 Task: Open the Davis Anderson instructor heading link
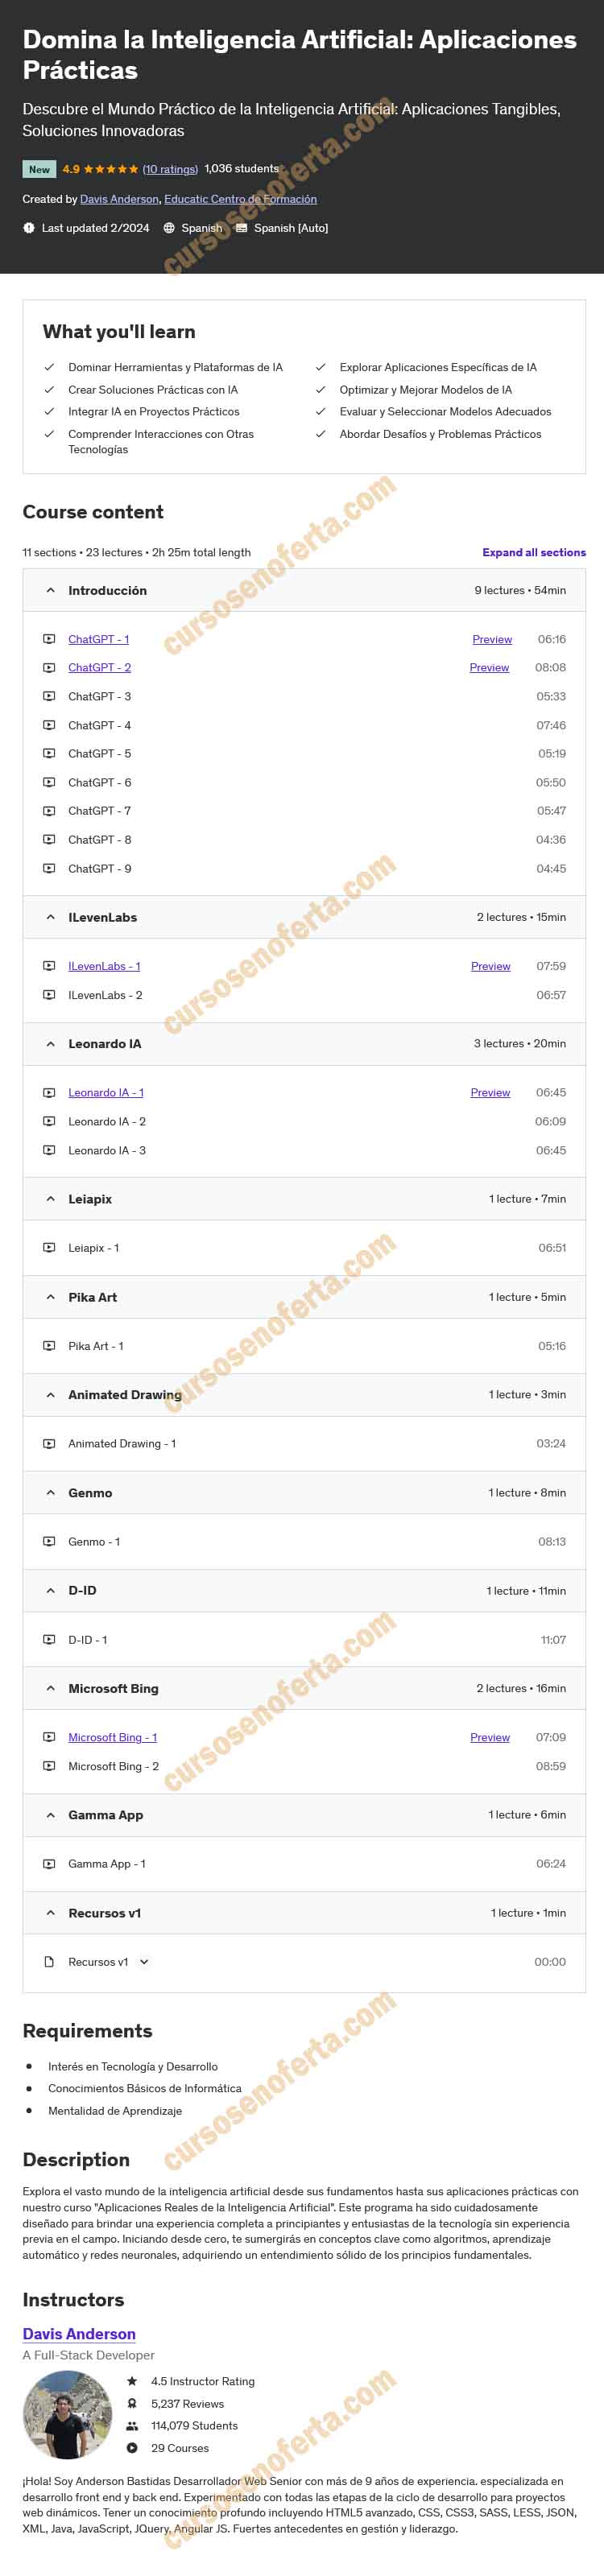pos(79,2334)
